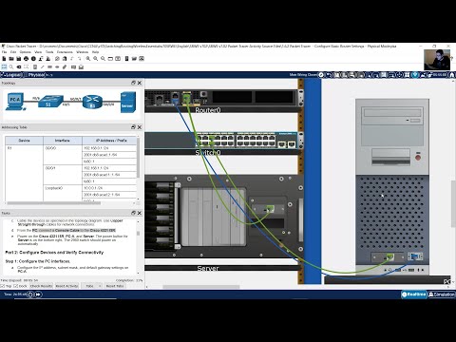Viewport: 456px width, 342px height.
Task: Click the Open file folder icon
Action: click(11, 59)
